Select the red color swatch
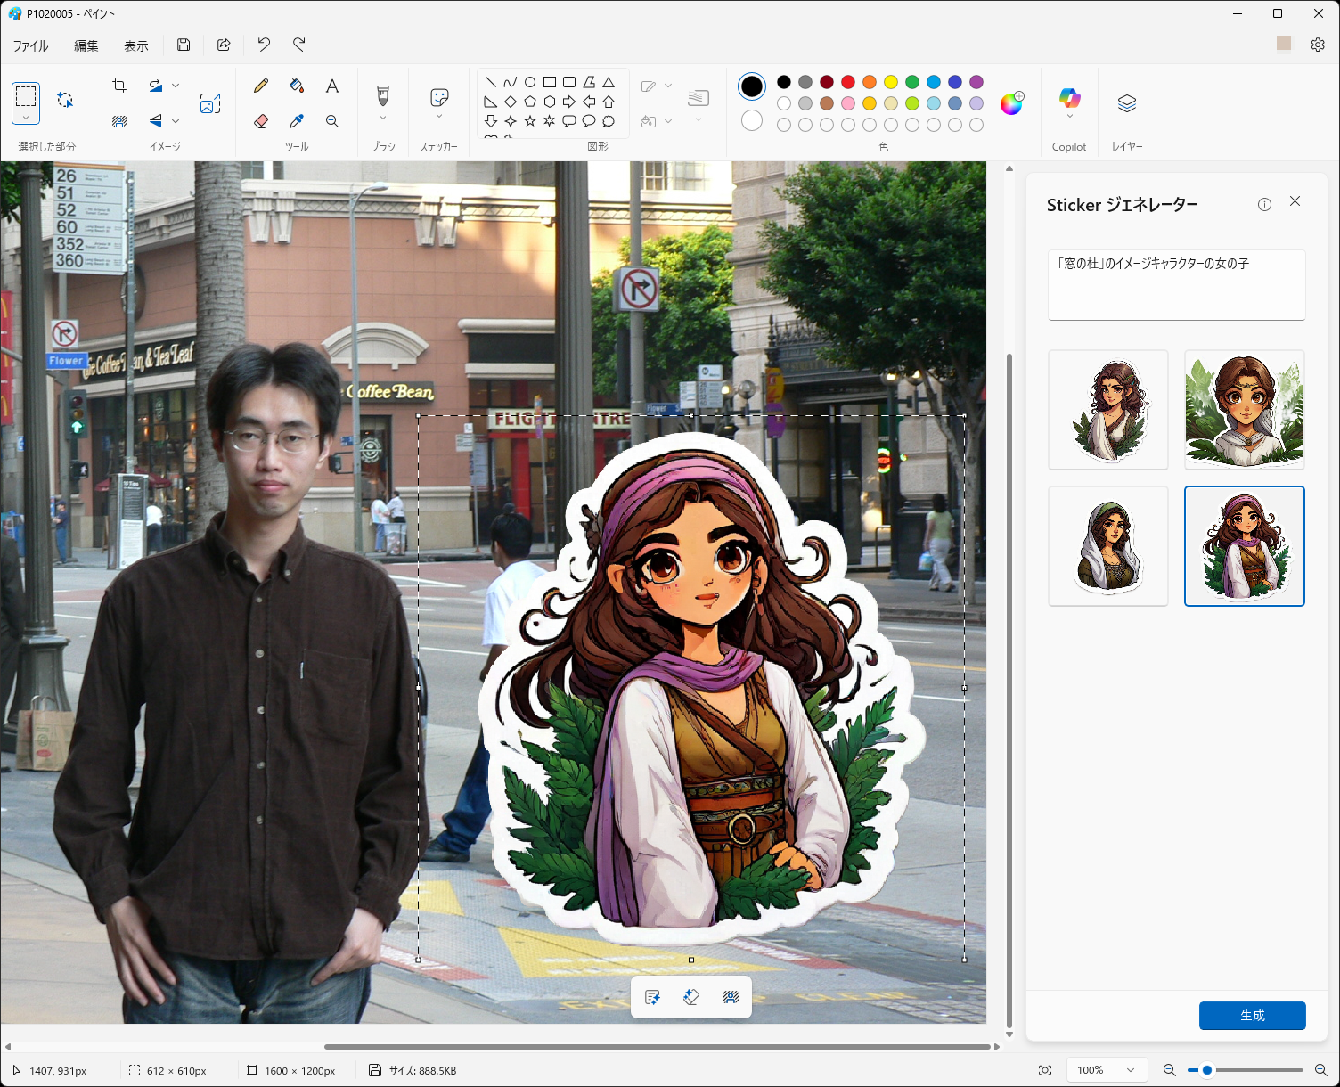Viewport: 1340px width, 1087px height. coord(848,82)
